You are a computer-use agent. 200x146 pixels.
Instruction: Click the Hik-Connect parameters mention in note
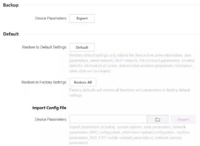[159, 60]
